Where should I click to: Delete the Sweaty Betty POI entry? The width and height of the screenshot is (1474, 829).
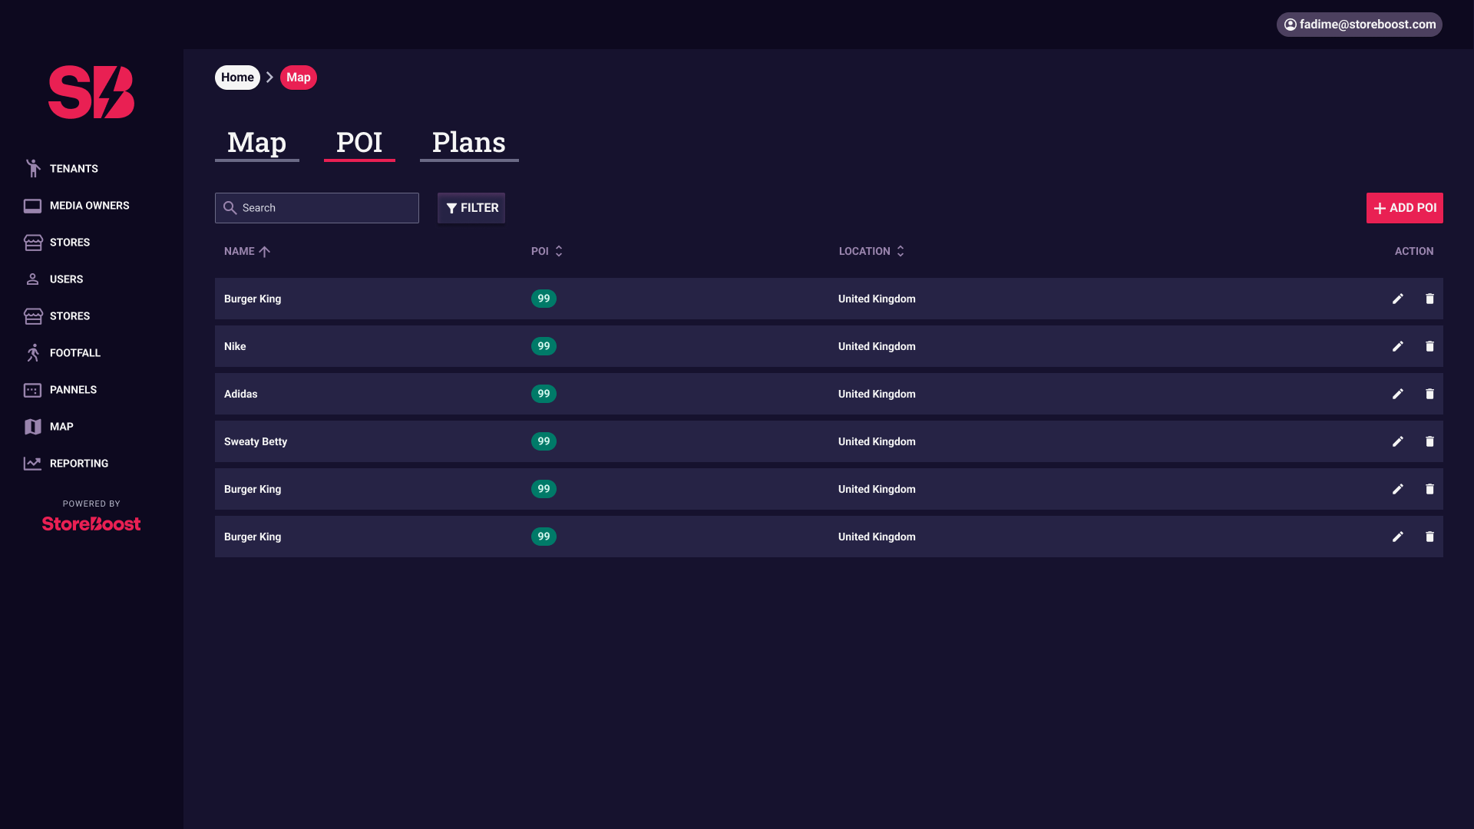click(x=1429, y=441)
